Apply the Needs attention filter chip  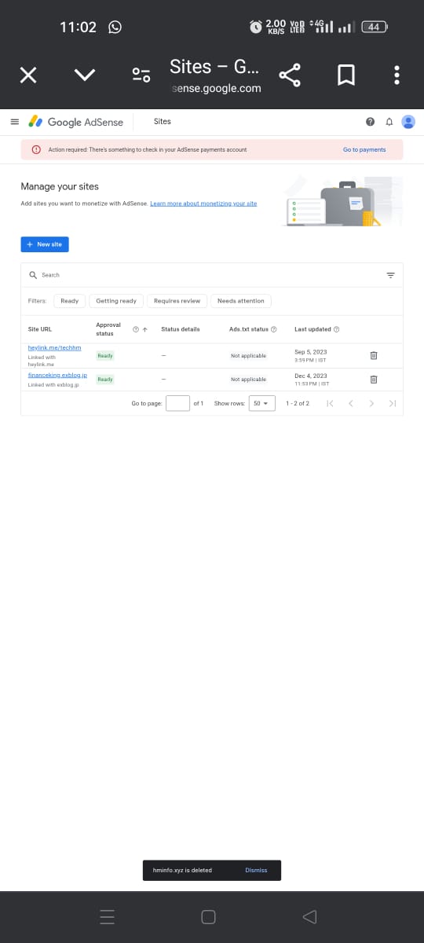241,301
